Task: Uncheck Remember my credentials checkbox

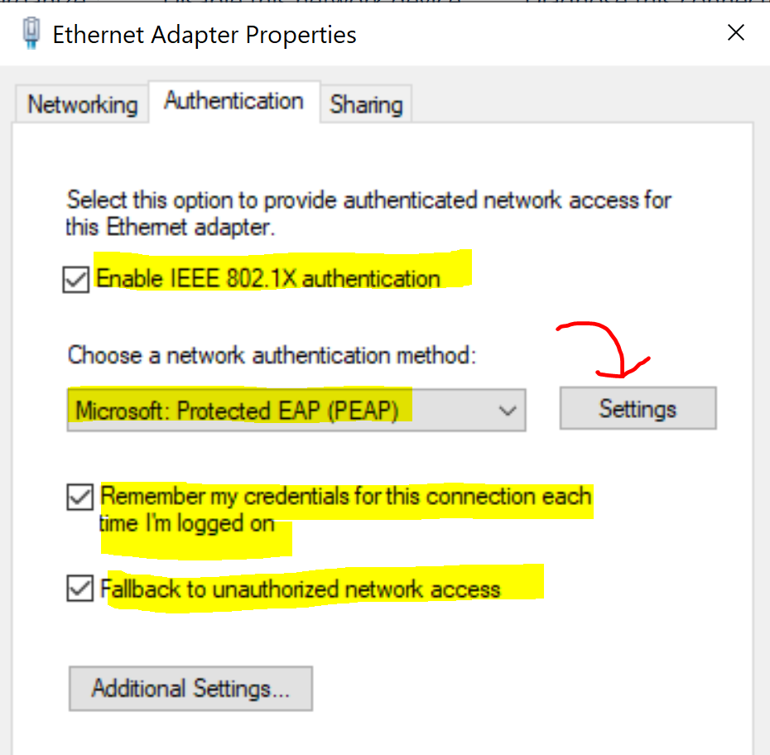Action: point(80,497)
